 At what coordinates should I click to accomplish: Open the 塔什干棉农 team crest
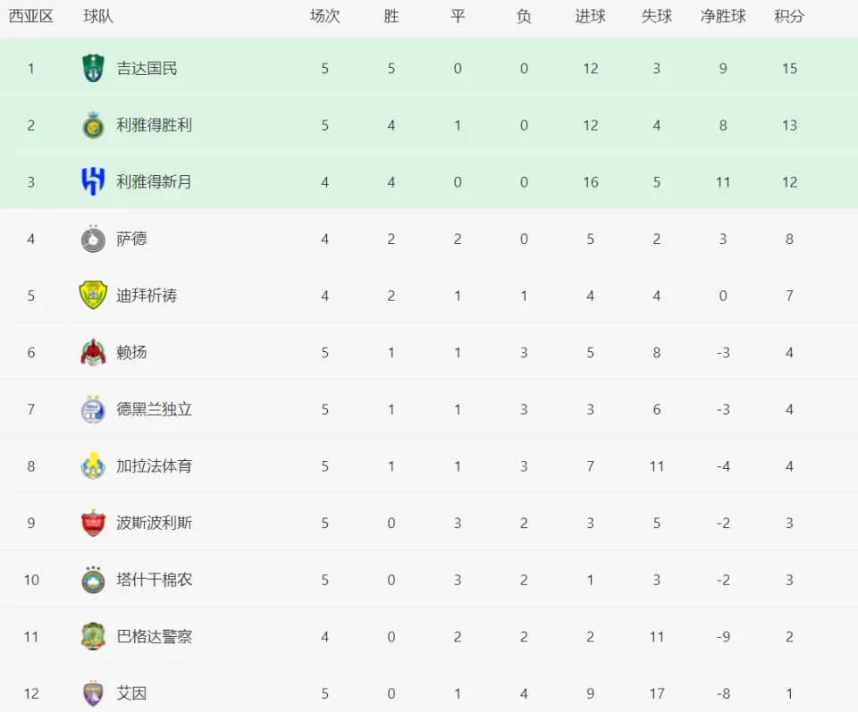[x=93, y=580]
